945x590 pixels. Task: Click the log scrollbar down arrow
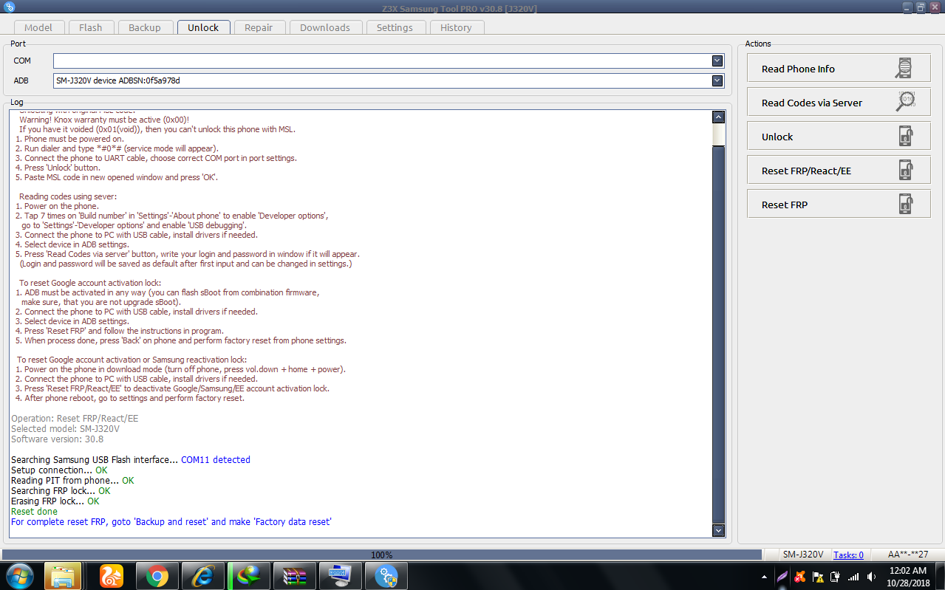[718, 530]
